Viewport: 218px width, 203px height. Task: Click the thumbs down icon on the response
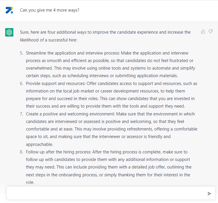(211, 32)
